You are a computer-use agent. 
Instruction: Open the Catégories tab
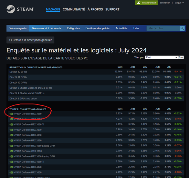(x=73, y=28)
